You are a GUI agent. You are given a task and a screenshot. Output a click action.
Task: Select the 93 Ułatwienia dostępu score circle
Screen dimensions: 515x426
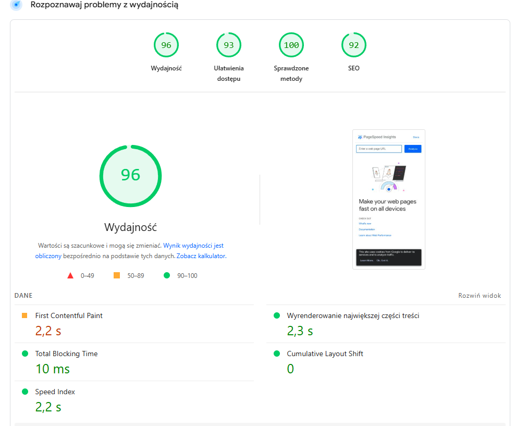pyautogui.click(x=228, y=45)
